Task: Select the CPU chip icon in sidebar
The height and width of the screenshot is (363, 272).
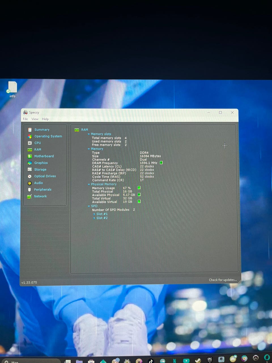Action: click(x=30, y=143)
